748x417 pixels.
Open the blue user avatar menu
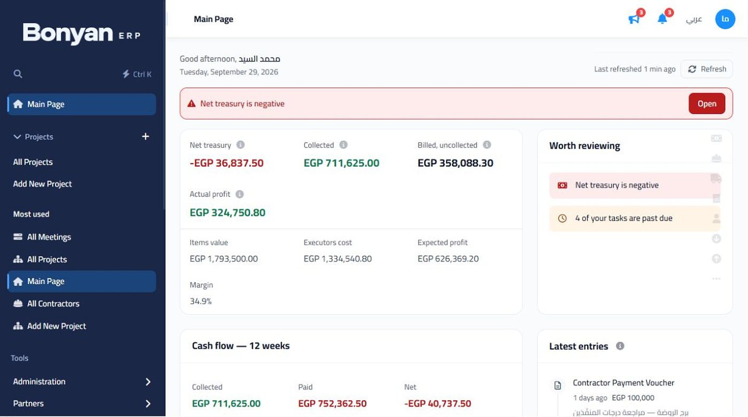[x=725, y=19]
